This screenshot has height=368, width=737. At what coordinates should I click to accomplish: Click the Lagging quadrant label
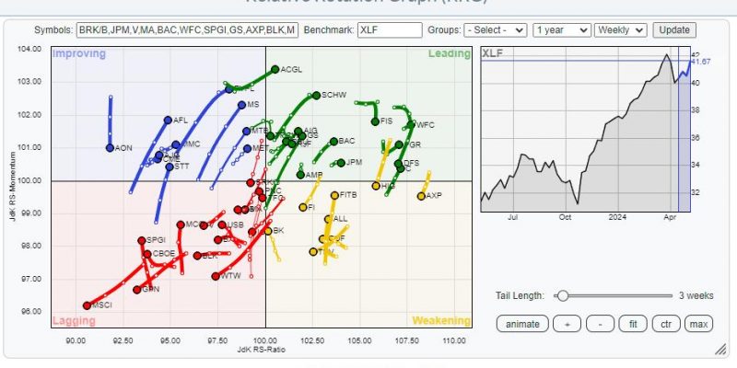tap(74, 321)
